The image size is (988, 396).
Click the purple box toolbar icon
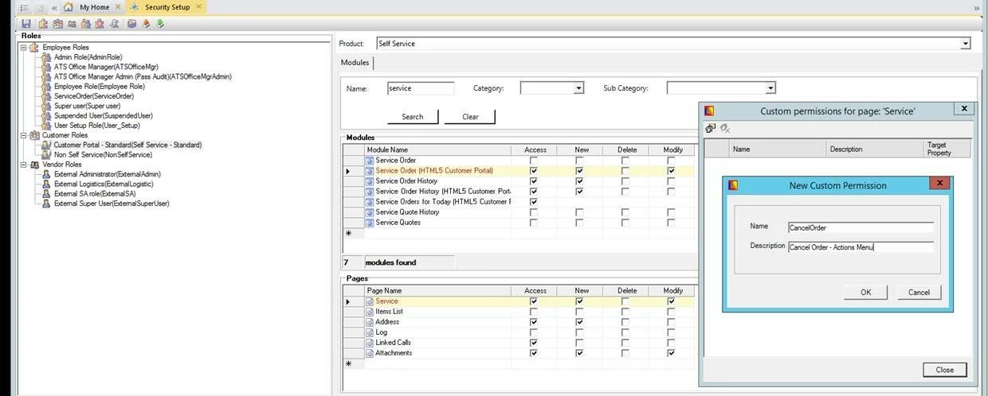pos(132,24)
